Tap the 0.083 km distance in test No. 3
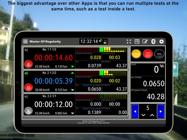The height and width of the screenshot is (140, 187). click(x=61, y=113)
